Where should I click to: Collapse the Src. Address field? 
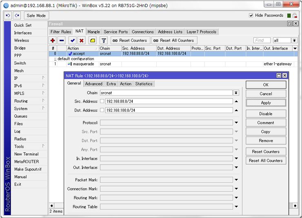[x=236, y=101]
